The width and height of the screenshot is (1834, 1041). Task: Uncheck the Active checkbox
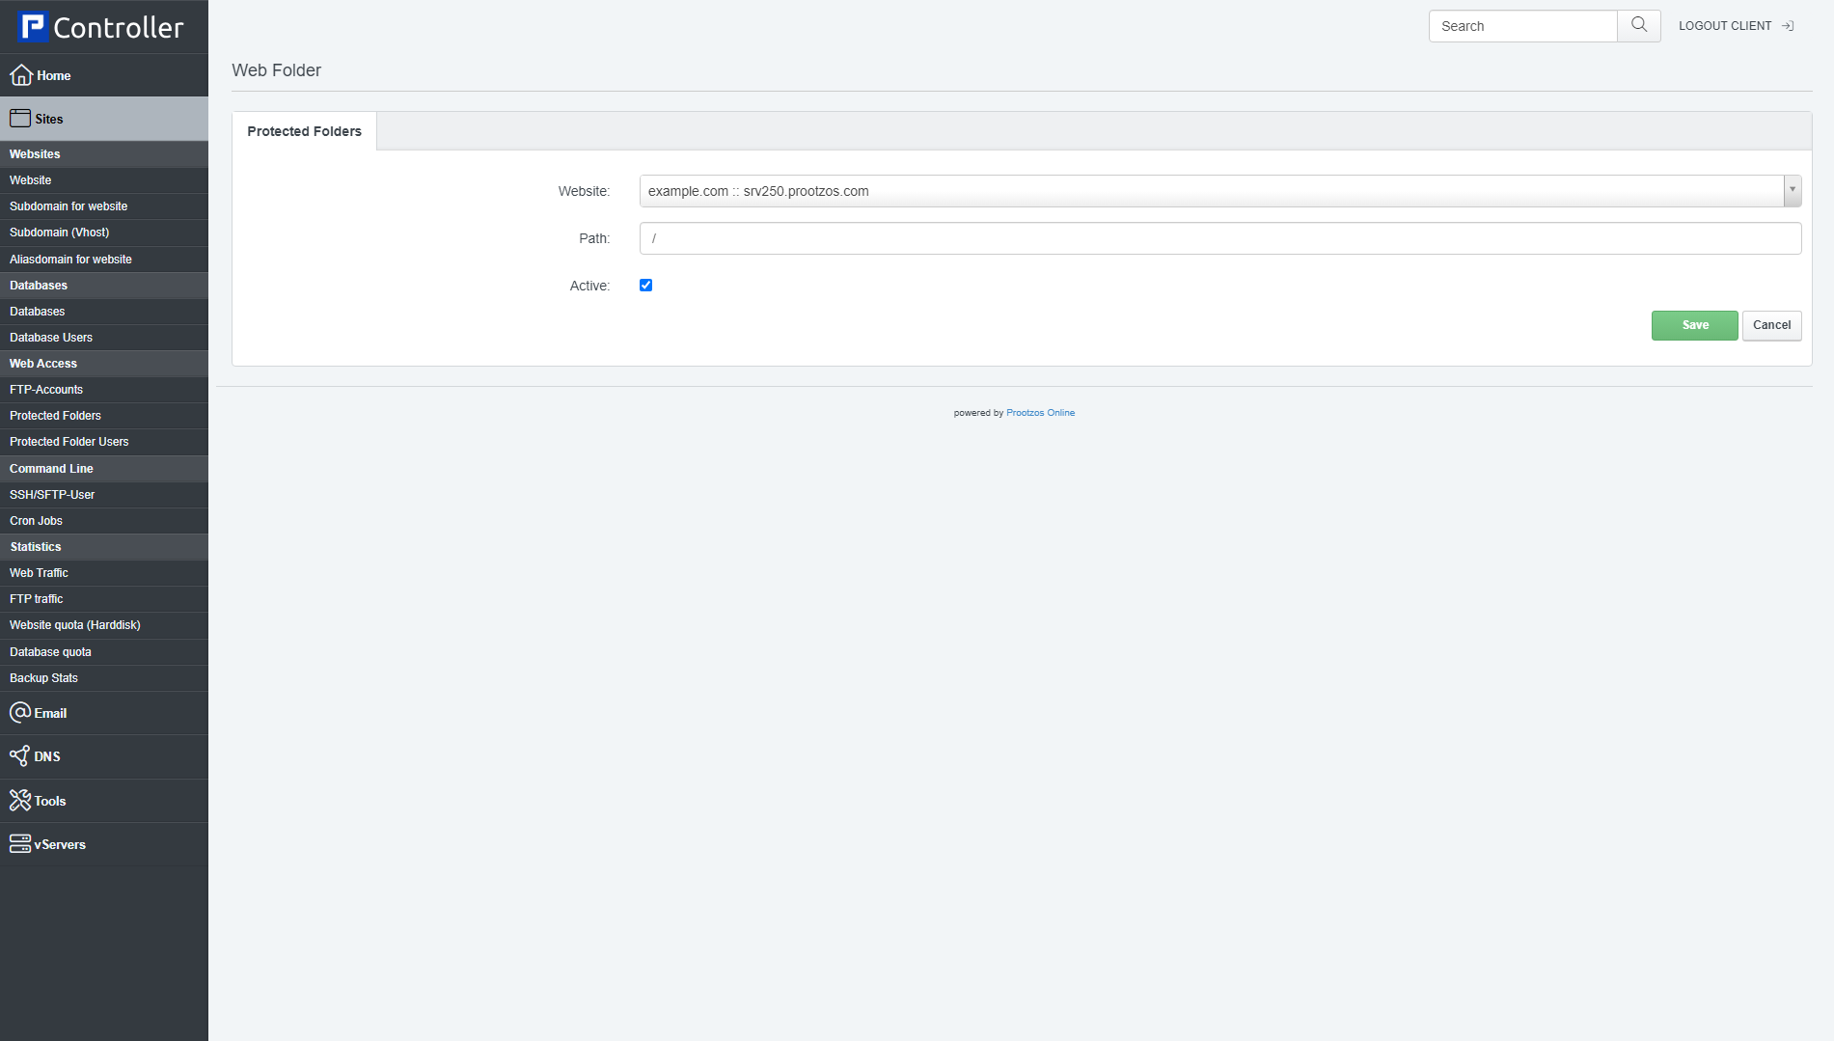click(646, 286)
